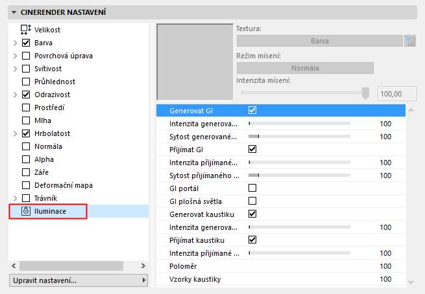Uncheck the Barva channel checkbox
425x294 pixels.
(26, 43)
